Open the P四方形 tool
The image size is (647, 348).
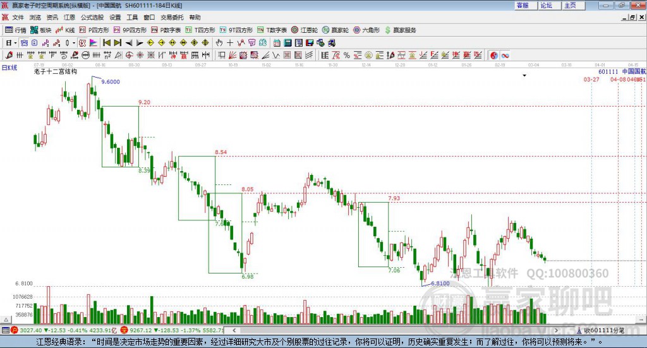94,30
